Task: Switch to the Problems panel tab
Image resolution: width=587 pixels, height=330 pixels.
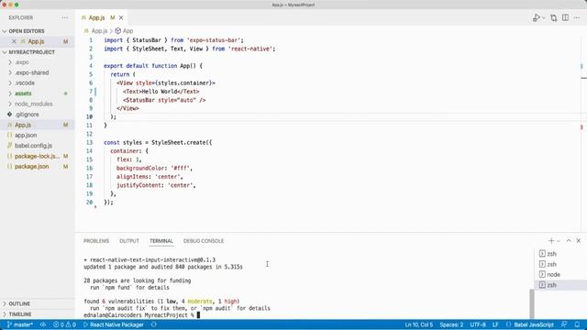Action: coord(96,241)
